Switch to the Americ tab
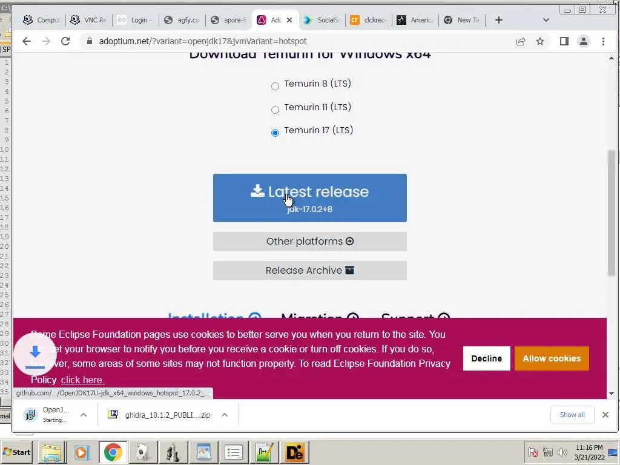 (x=415, y=20)
